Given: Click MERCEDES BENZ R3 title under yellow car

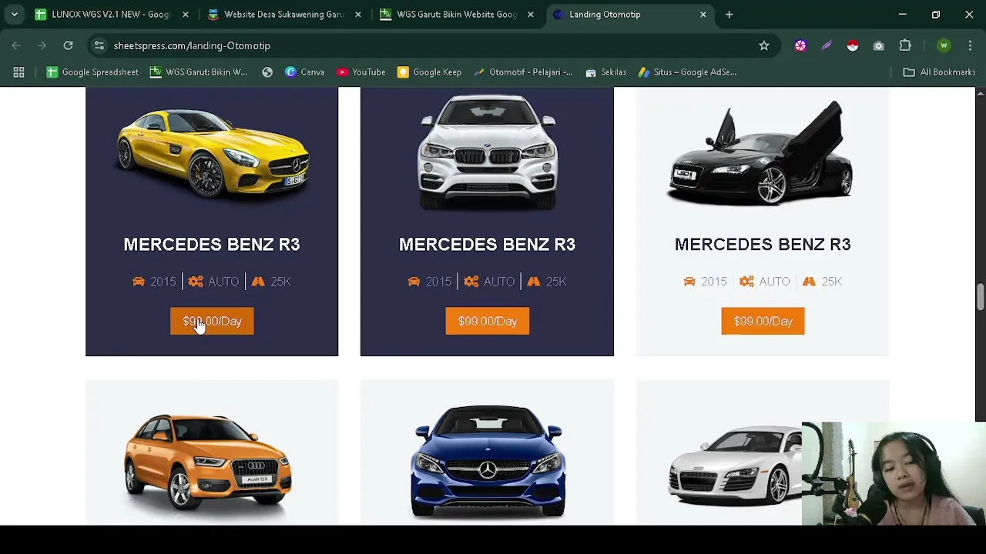Looking at the screenshot, I should click(212, 244).
